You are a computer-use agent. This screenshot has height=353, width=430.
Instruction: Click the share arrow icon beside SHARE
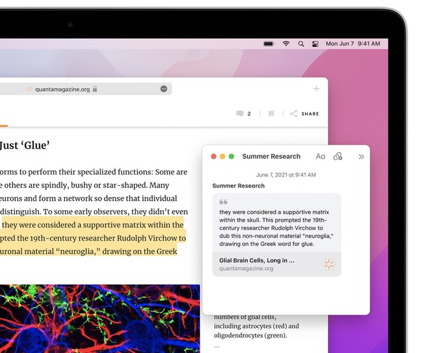(294, 114)
